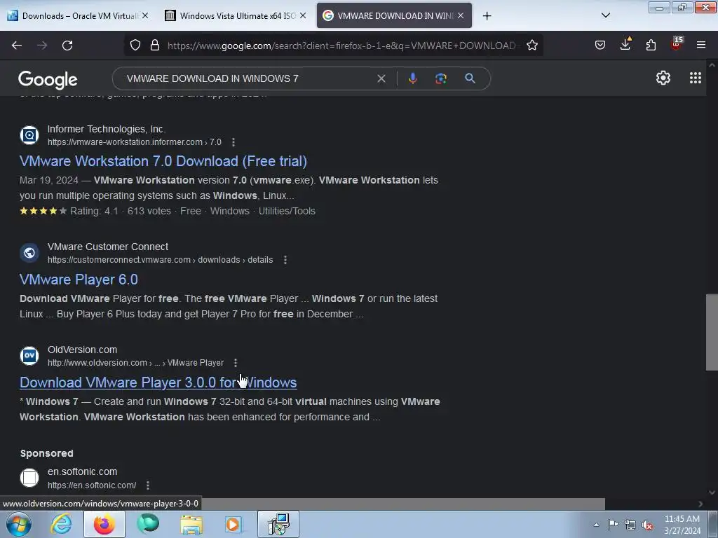
Task: Click the ad blocker icon showing 15
Action: tap(676, 44)
